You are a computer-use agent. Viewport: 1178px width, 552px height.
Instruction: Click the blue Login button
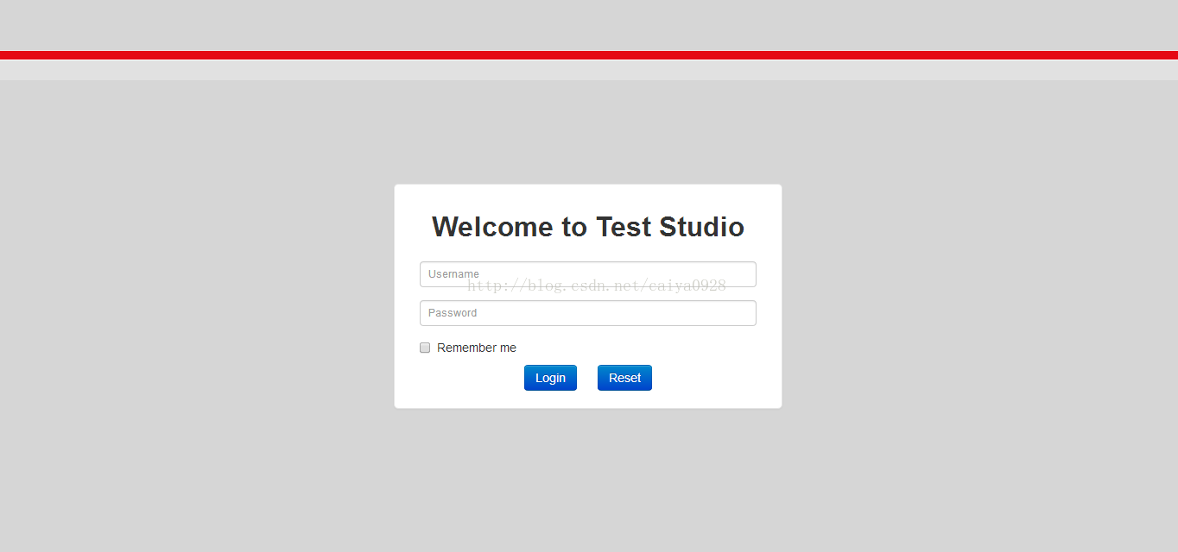(x=550, y=378)
